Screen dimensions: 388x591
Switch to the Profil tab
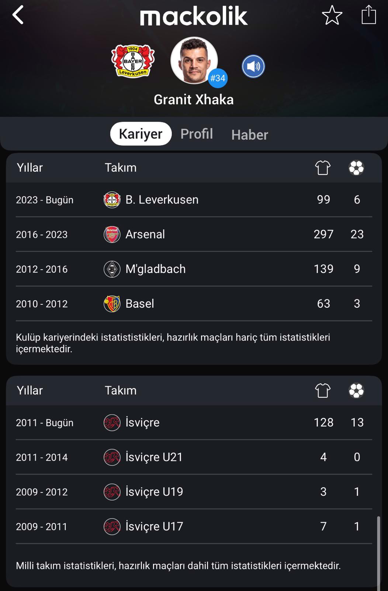point(197,134)
